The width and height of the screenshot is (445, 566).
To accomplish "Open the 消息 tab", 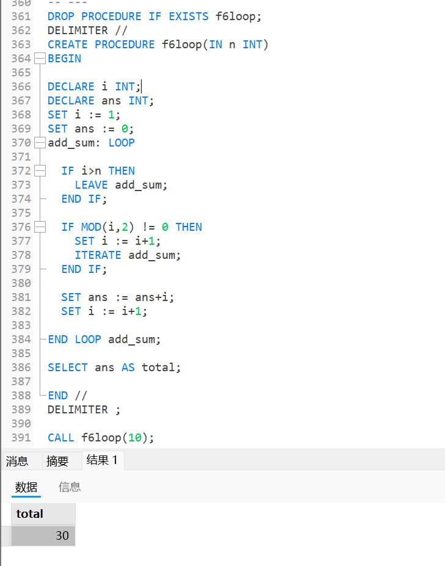I will (x=17, y=461).
